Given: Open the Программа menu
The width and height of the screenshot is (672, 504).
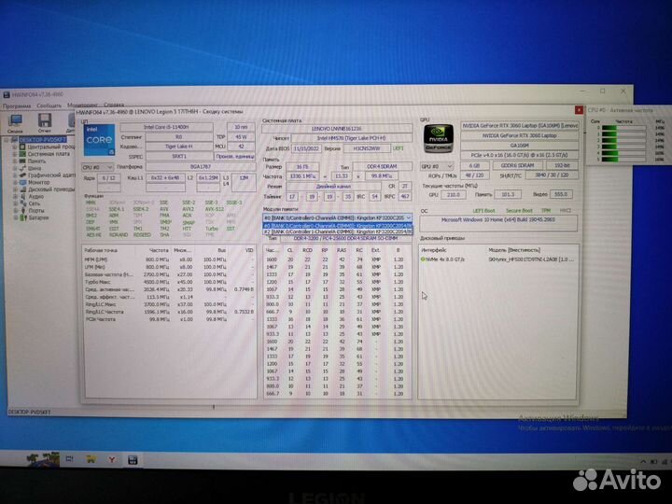Looking at the screenshot, I should (x=17, y=105).
